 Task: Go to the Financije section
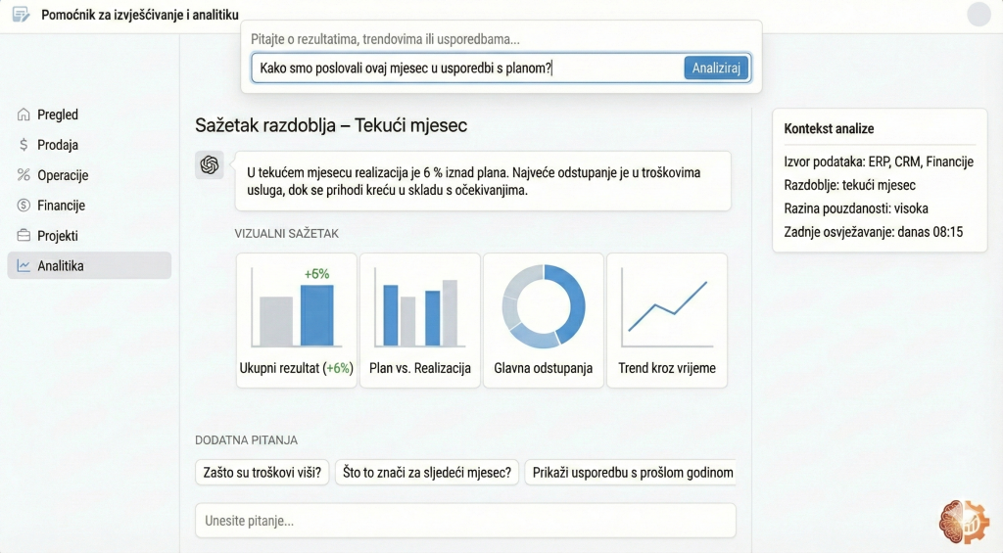[x=61, y=206]
